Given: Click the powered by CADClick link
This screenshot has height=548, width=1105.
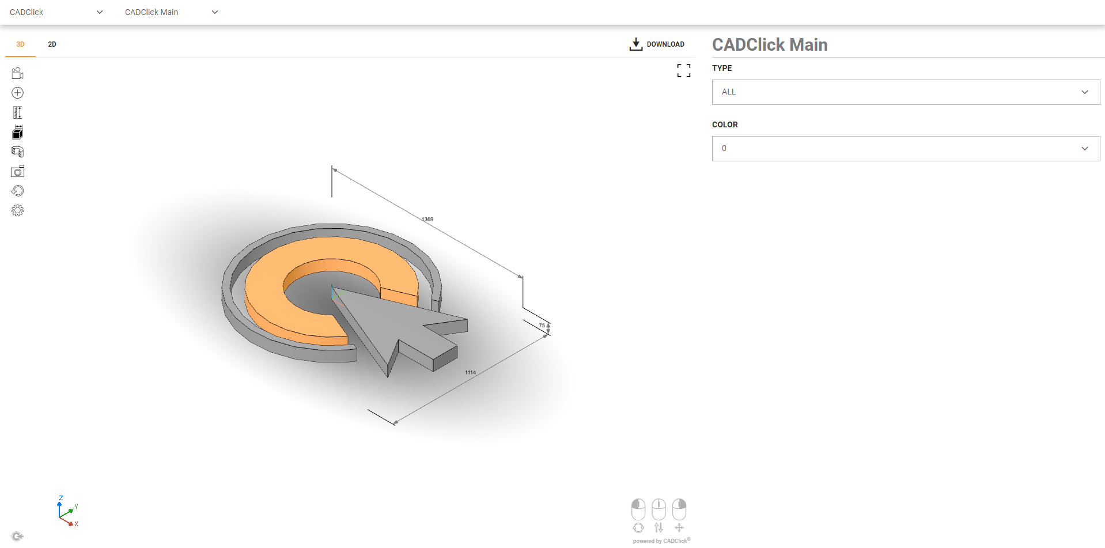Looking at the screenshot, I should [x=661, y=541].
